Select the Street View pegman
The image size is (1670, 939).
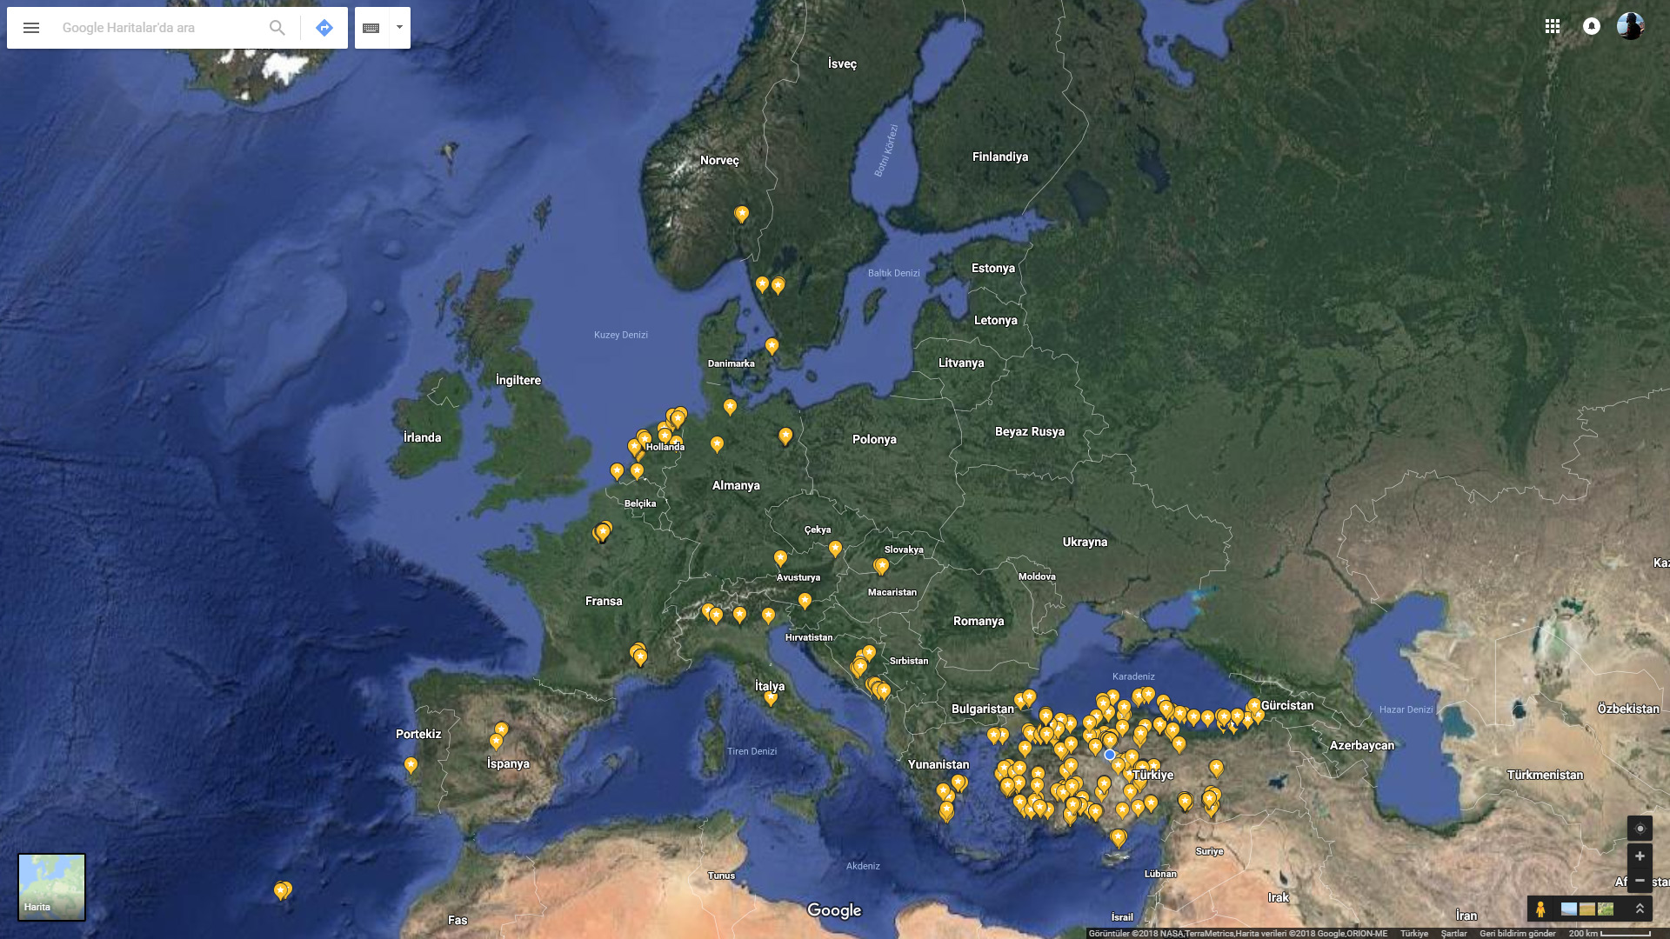[x=1540, y=909]
